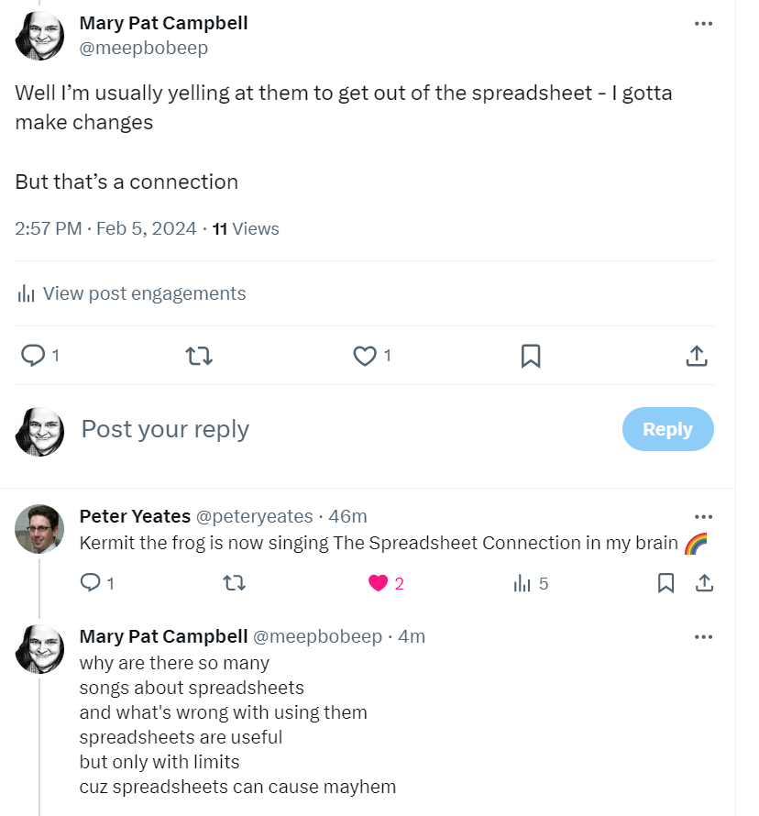Open Peter Yeates profile picture
Viewport: 759px width, 816px height.
tap(39, 529)
